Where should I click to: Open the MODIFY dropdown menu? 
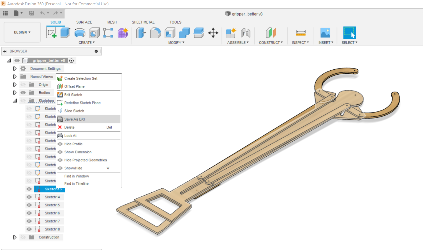tap(176, 43)
